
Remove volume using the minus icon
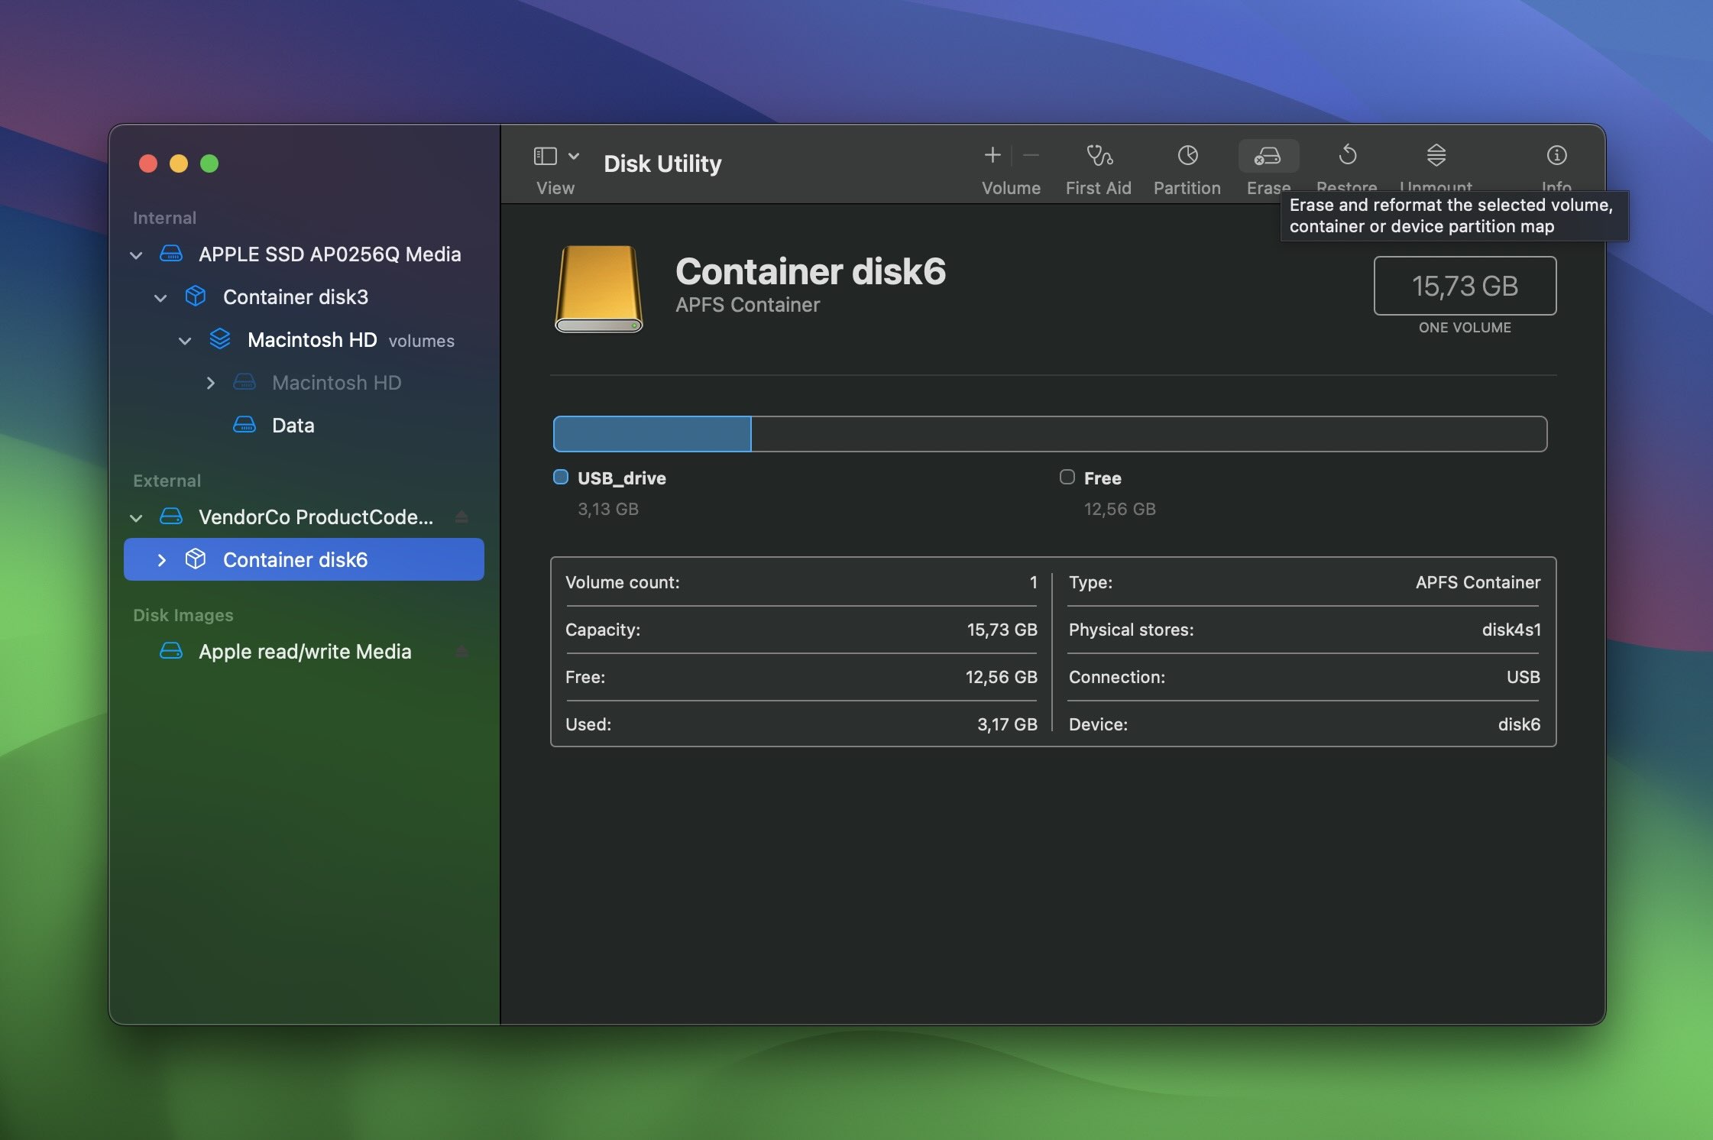coord(1031,155)
